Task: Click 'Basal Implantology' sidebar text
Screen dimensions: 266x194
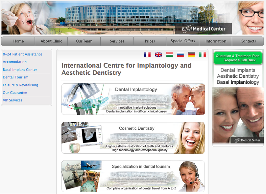Action: point(238,82)
